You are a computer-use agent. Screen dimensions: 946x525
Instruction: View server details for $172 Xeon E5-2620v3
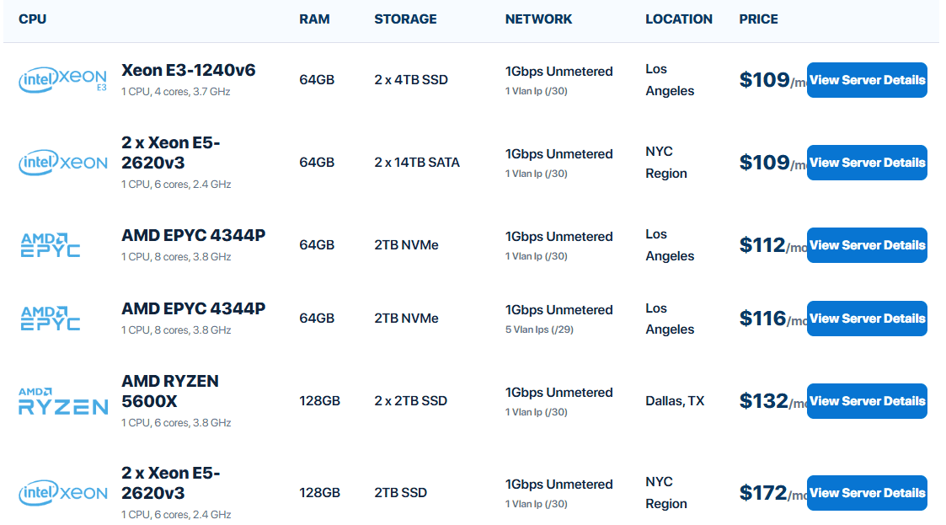867,493
